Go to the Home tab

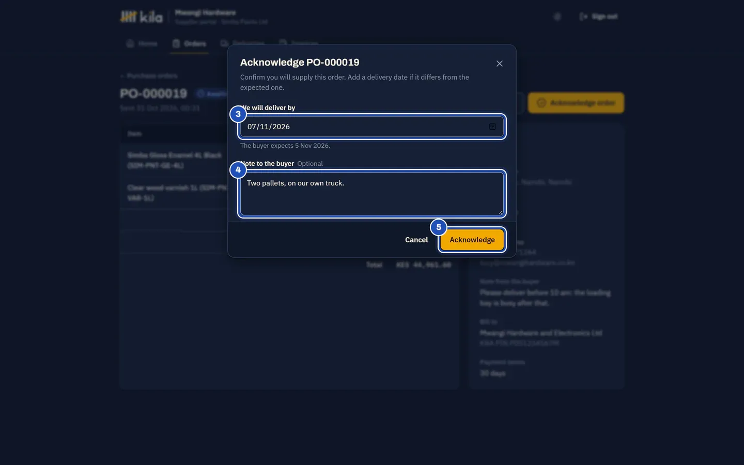142,44
